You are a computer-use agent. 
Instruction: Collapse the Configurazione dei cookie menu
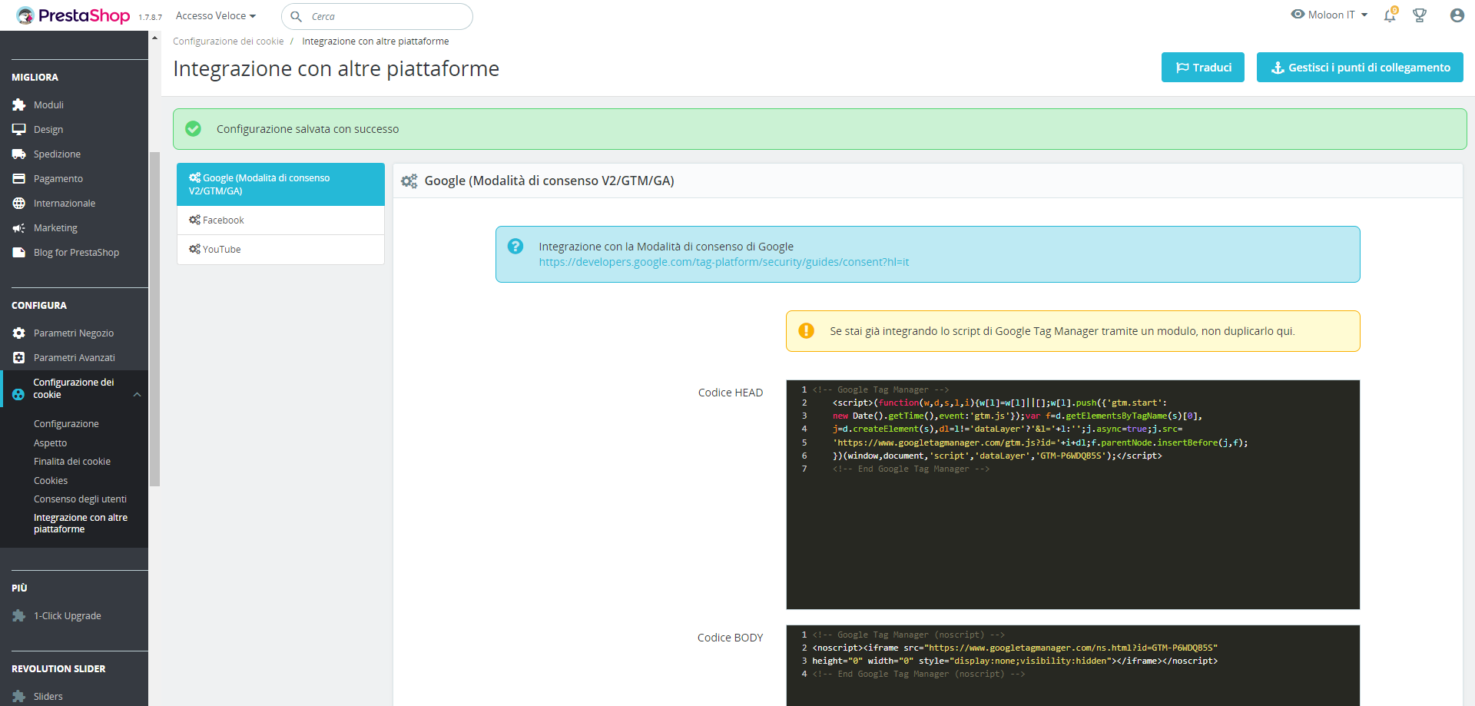tap(137, 395)
